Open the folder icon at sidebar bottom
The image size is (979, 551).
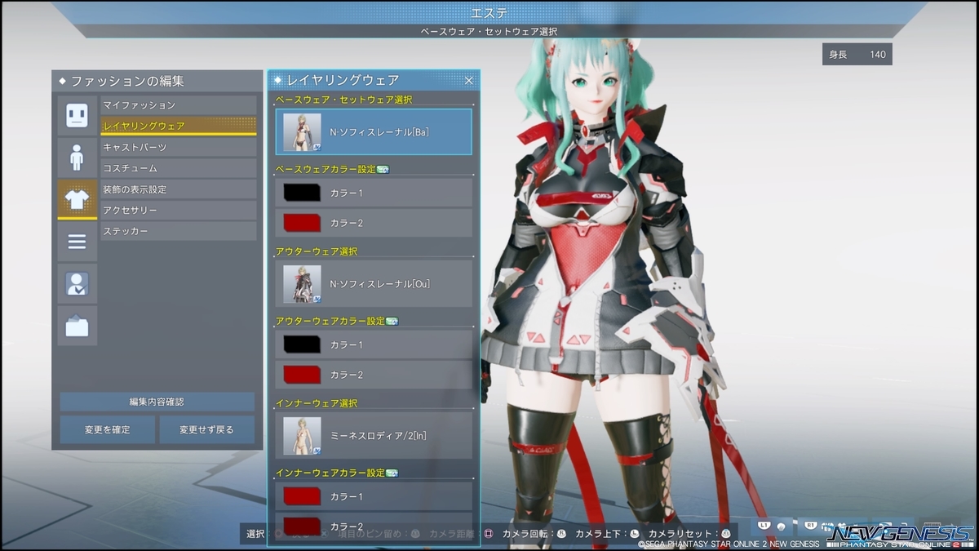(77, 326)
